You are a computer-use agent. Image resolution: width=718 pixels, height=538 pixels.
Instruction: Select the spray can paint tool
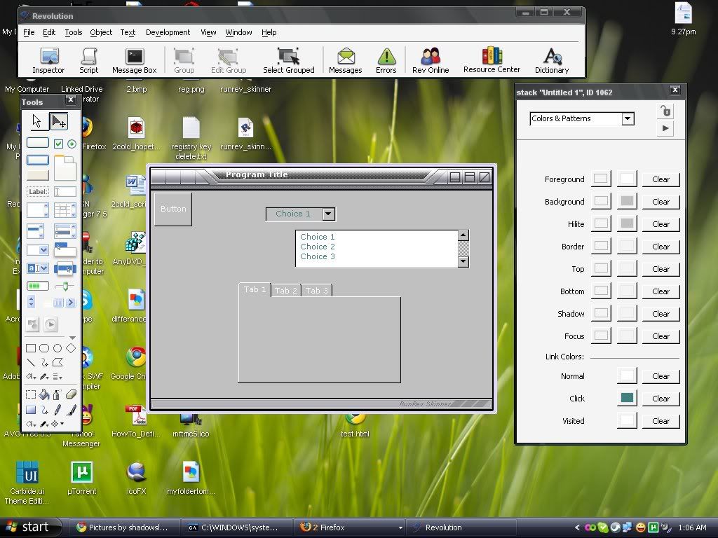click(x=57, y=394)
